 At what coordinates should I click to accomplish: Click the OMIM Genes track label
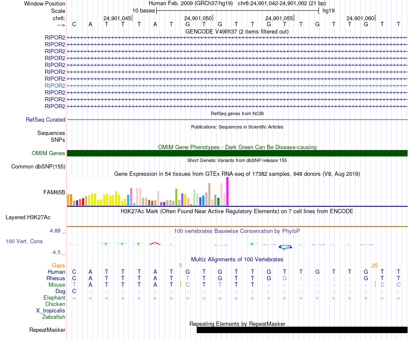49,153
